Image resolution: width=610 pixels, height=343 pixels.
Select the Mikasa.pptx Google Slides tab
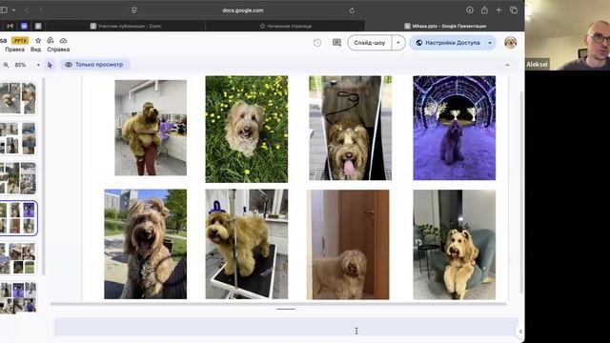[x=445, y=26]
